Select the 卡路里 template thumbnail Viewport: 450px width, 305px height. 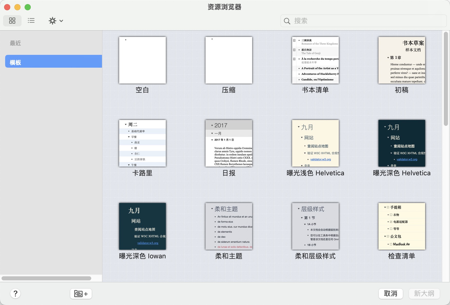click(x=142, y=143)
